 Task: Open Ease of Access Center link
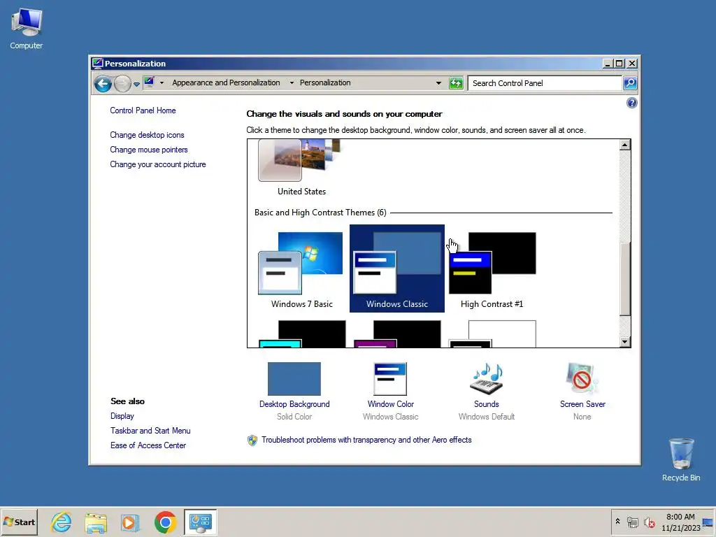148,445
